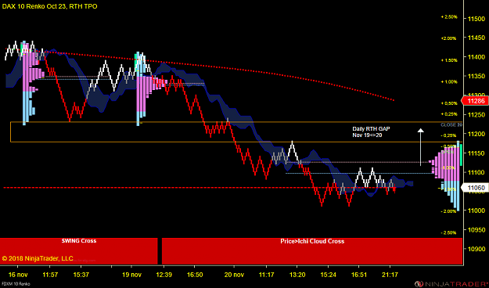The width and height of the screenshot is (489, 288).
Task: Click the 11000 price axis label
Action: click(476, 211)
